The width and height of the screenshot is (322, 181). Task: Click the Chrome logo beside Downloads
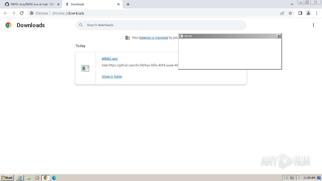(x=8, y=25)
